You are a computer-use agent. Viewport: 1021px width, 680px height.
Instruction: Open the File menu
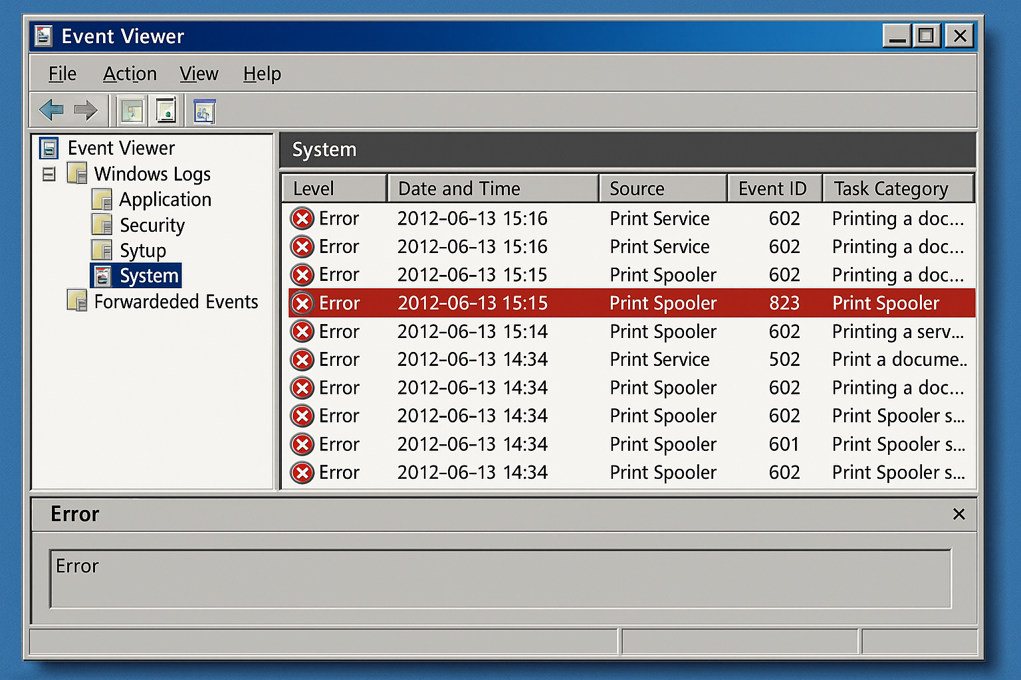[62, 74]
